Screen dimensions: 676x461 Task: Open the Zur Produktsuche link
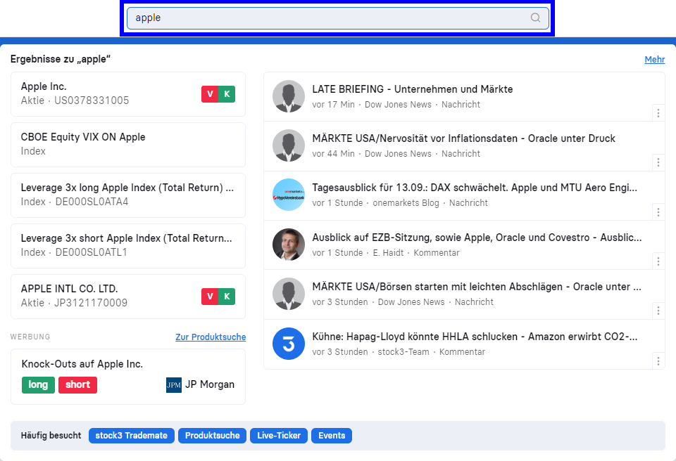pos(211,337)
